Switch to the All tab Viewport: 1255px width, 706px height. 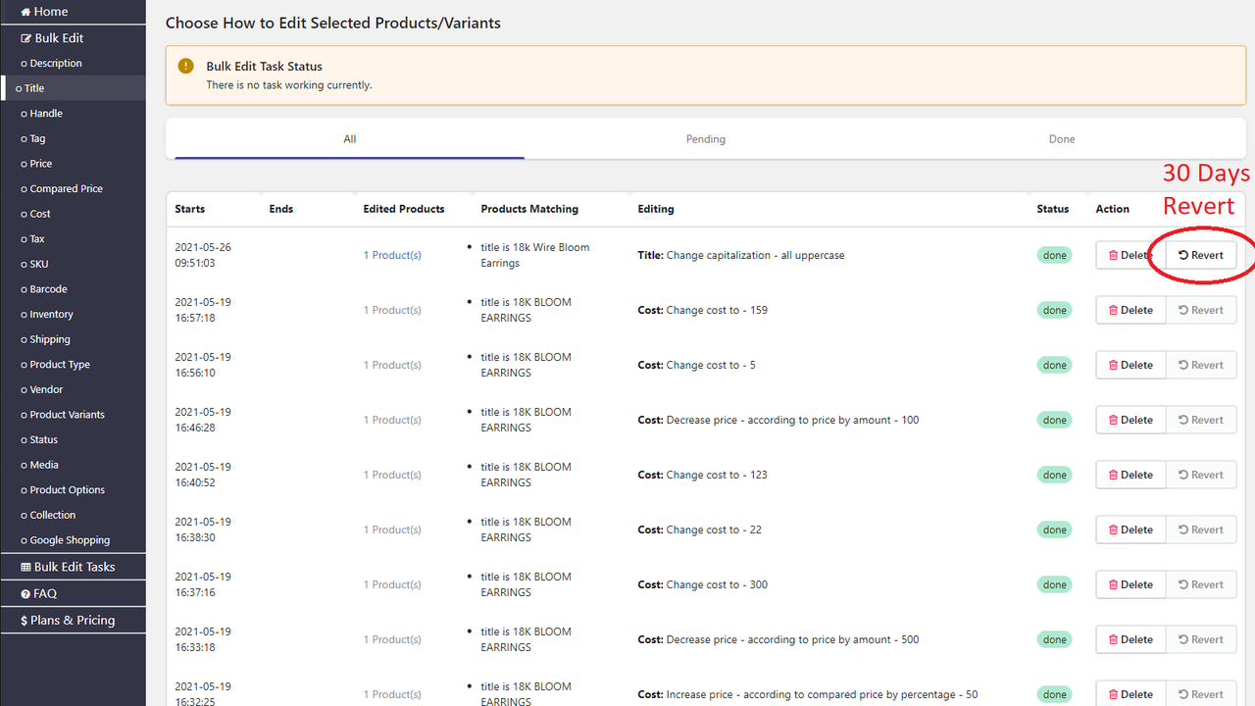tap(350, 139)
